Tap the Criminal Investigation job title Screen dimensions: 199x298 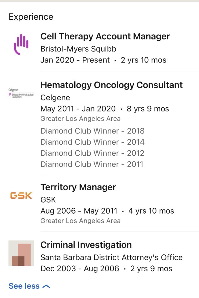tap(86, 245)
